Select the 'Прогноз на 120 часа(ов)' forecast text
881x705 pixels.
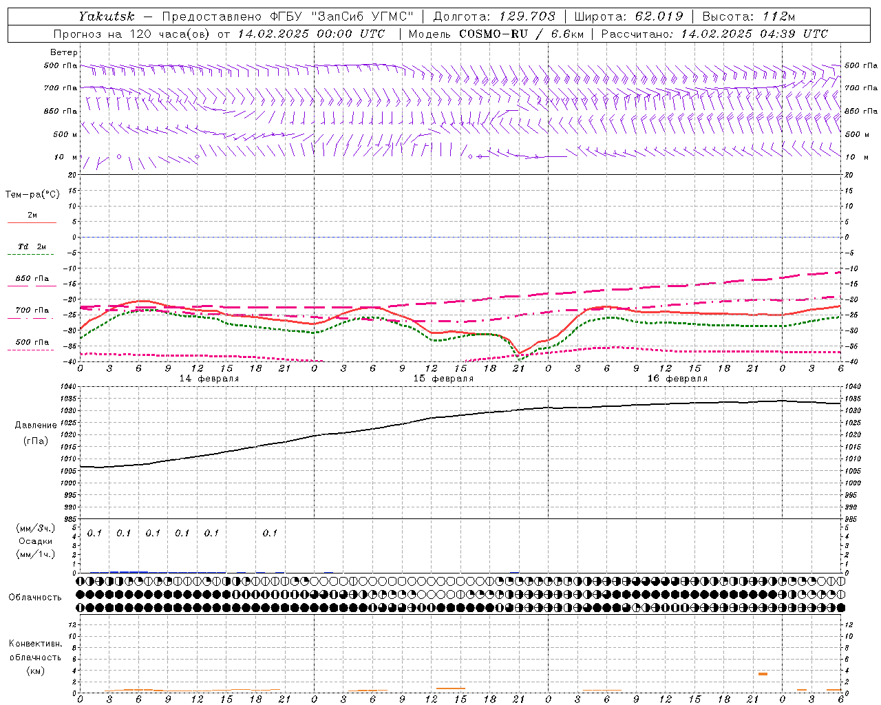(131, 34)
